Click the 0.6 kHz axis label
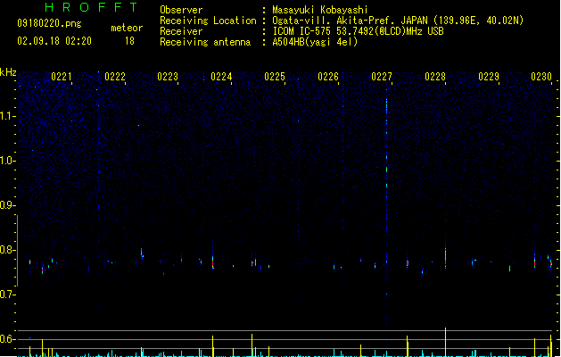 pyautogui.click(x=7, y=339)
